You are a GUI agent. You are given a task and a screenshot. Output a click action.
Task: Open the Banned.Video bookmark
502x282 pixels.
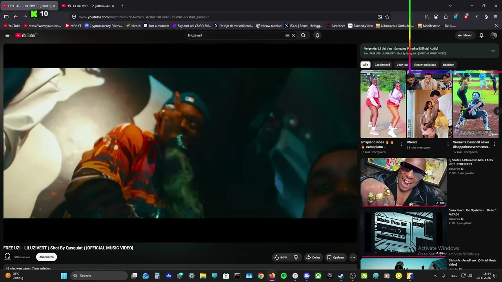pos(361,26)
